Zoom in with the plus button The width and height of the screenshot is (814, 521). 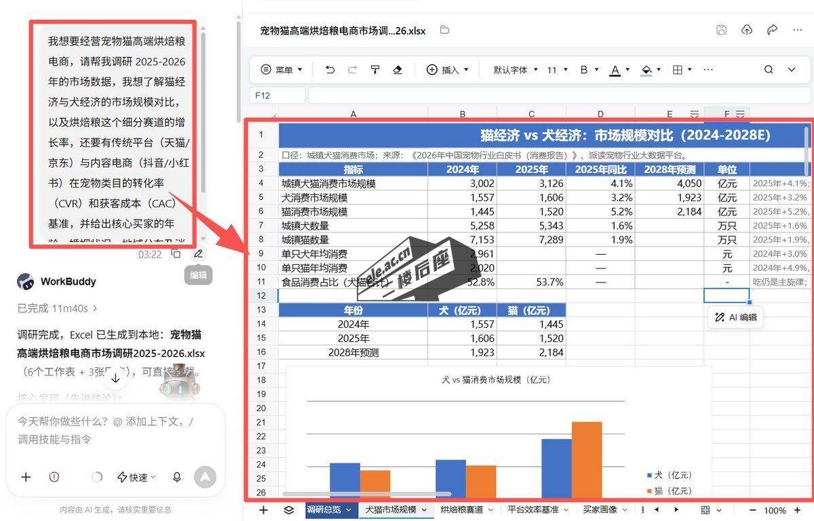click(x=797, y=509)
